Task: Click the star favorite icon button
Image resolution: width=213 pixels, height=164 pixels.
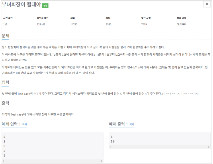Action: point(207,4)
